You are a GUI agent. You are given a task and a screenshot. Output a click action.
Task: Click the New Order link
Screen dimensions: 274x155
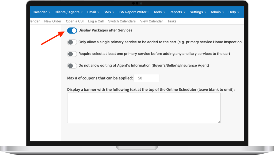(53, 21)
